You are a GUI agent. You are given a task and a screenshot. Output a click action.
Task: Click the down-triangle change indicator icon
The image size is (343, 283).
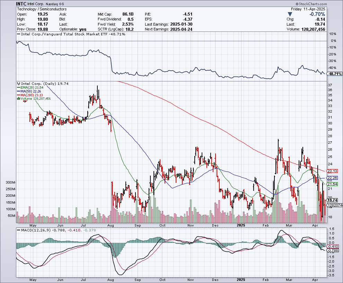[290, 14]
